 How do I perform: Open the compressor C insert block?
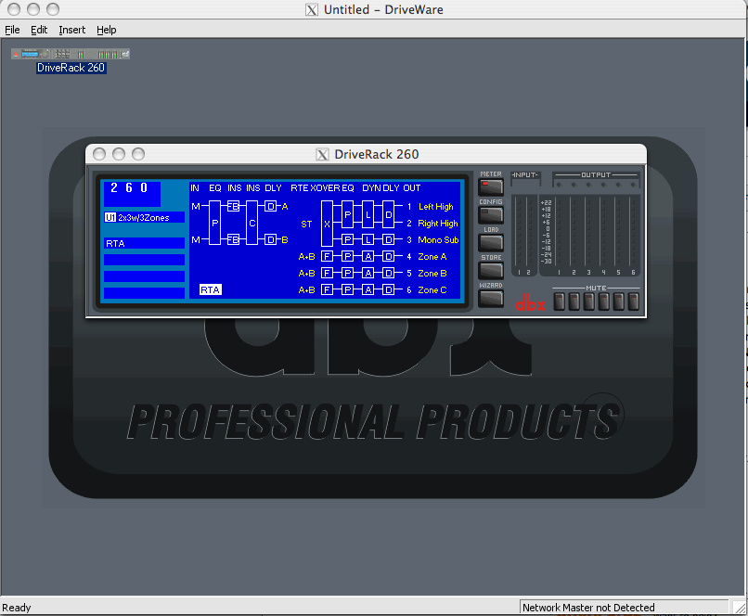251,223
